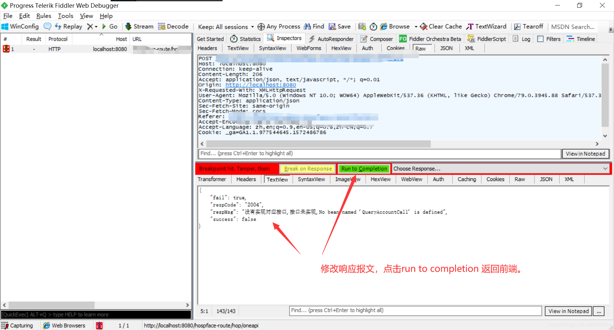
Task: Select session 1 breakpoint row icon
Action: click(6, 49)
